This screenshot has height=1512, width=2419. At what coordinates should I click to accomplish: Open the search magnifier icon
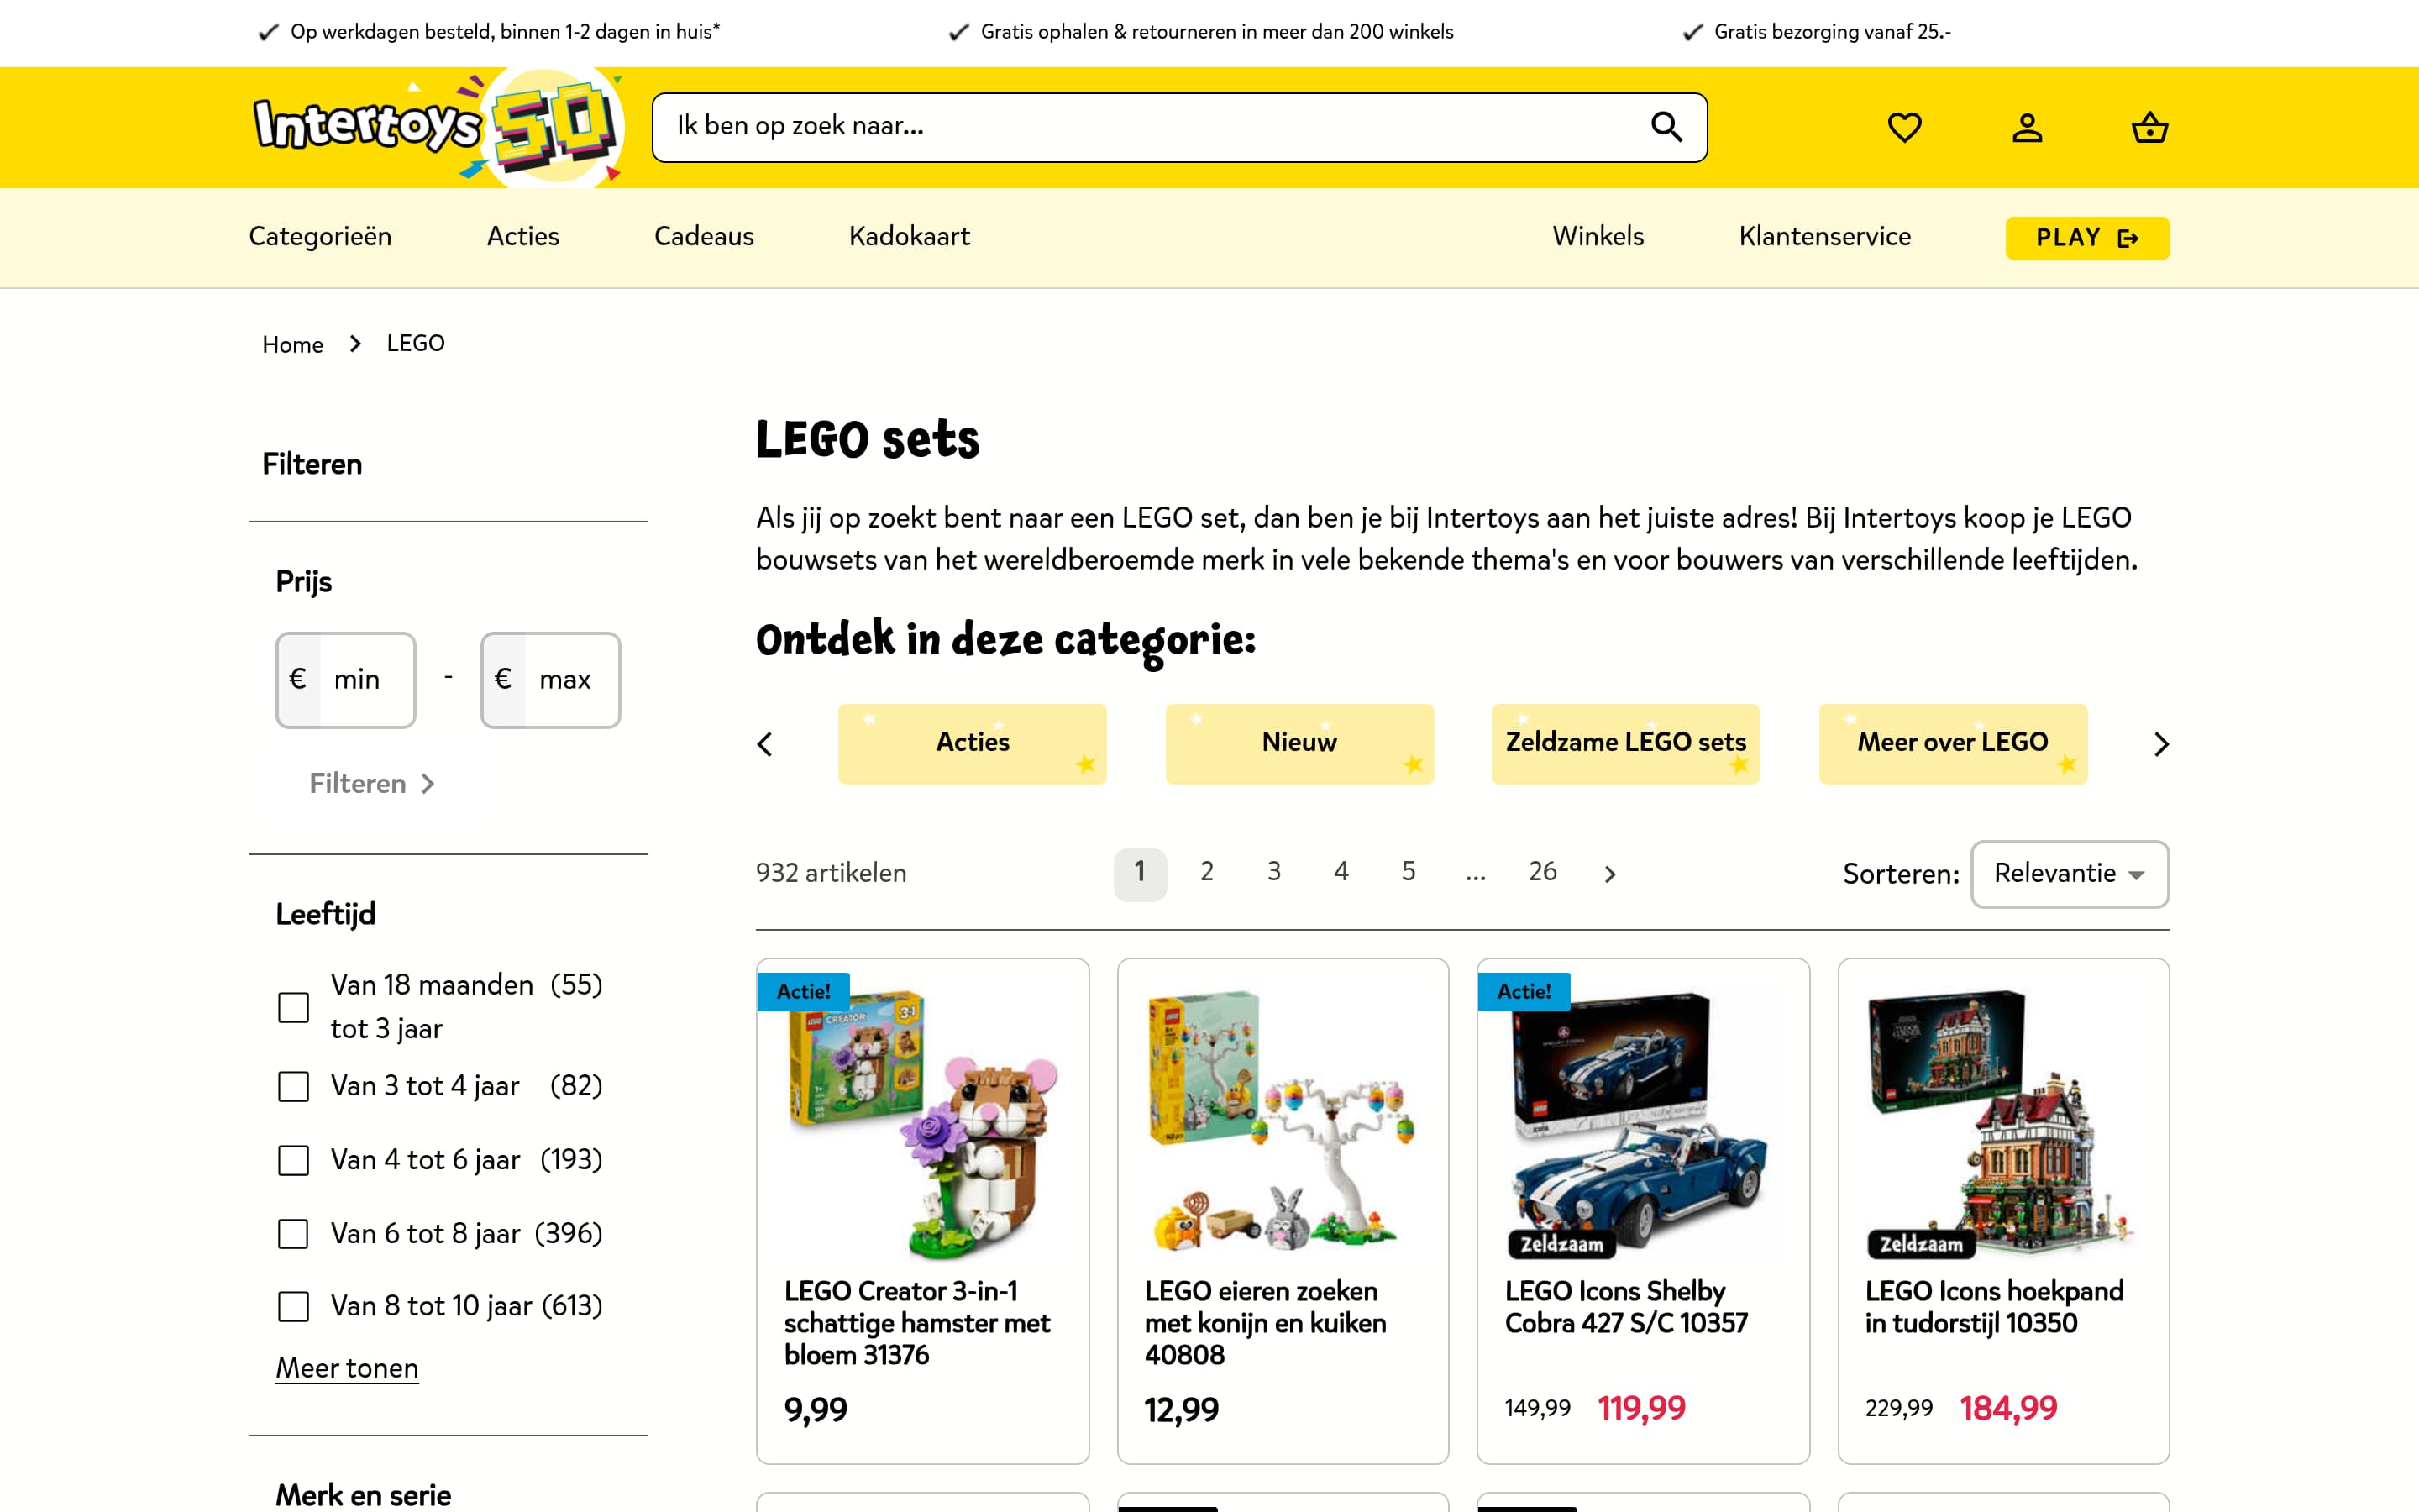pos(1666,126)
